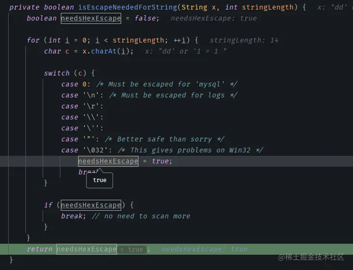Click the comment 'Must be escaped for logs'

tap(173, 95)
